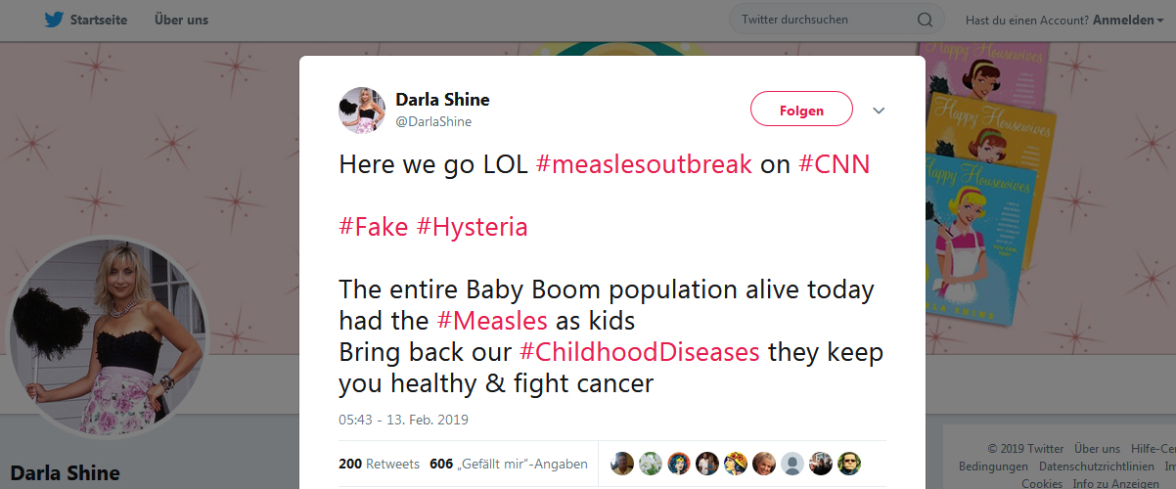Open the Über uns menu item
The image size is (1176, 489).
coord(181,20)
